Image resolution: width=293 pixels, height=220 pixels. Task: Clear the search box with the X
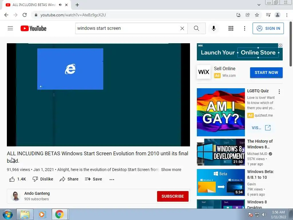tap(182, 28)
